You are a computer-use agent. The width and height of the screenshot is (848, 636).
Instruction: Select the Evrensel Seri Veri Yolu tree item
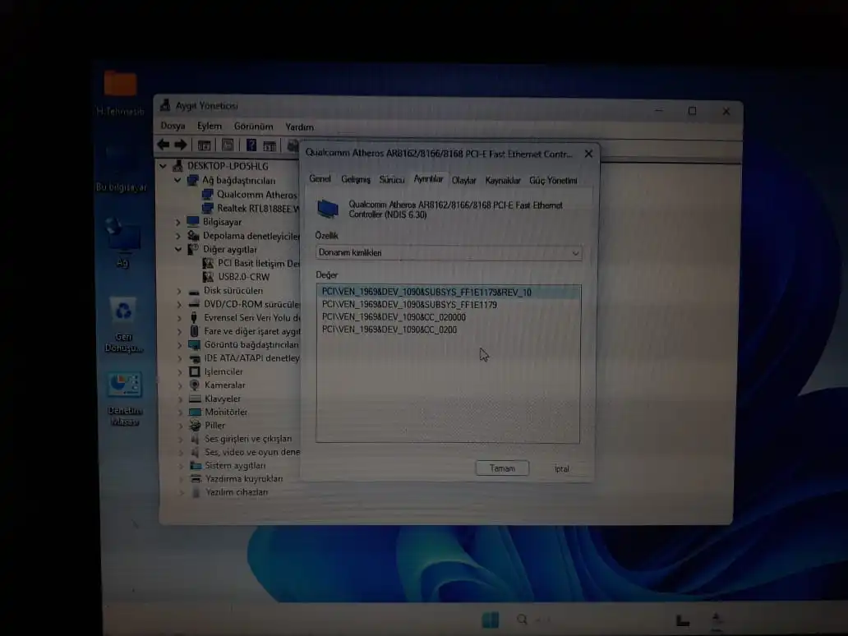(252, 317)
